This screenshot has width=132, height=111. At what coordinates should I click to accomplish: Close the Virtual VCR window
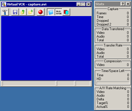tap(89, 4)
